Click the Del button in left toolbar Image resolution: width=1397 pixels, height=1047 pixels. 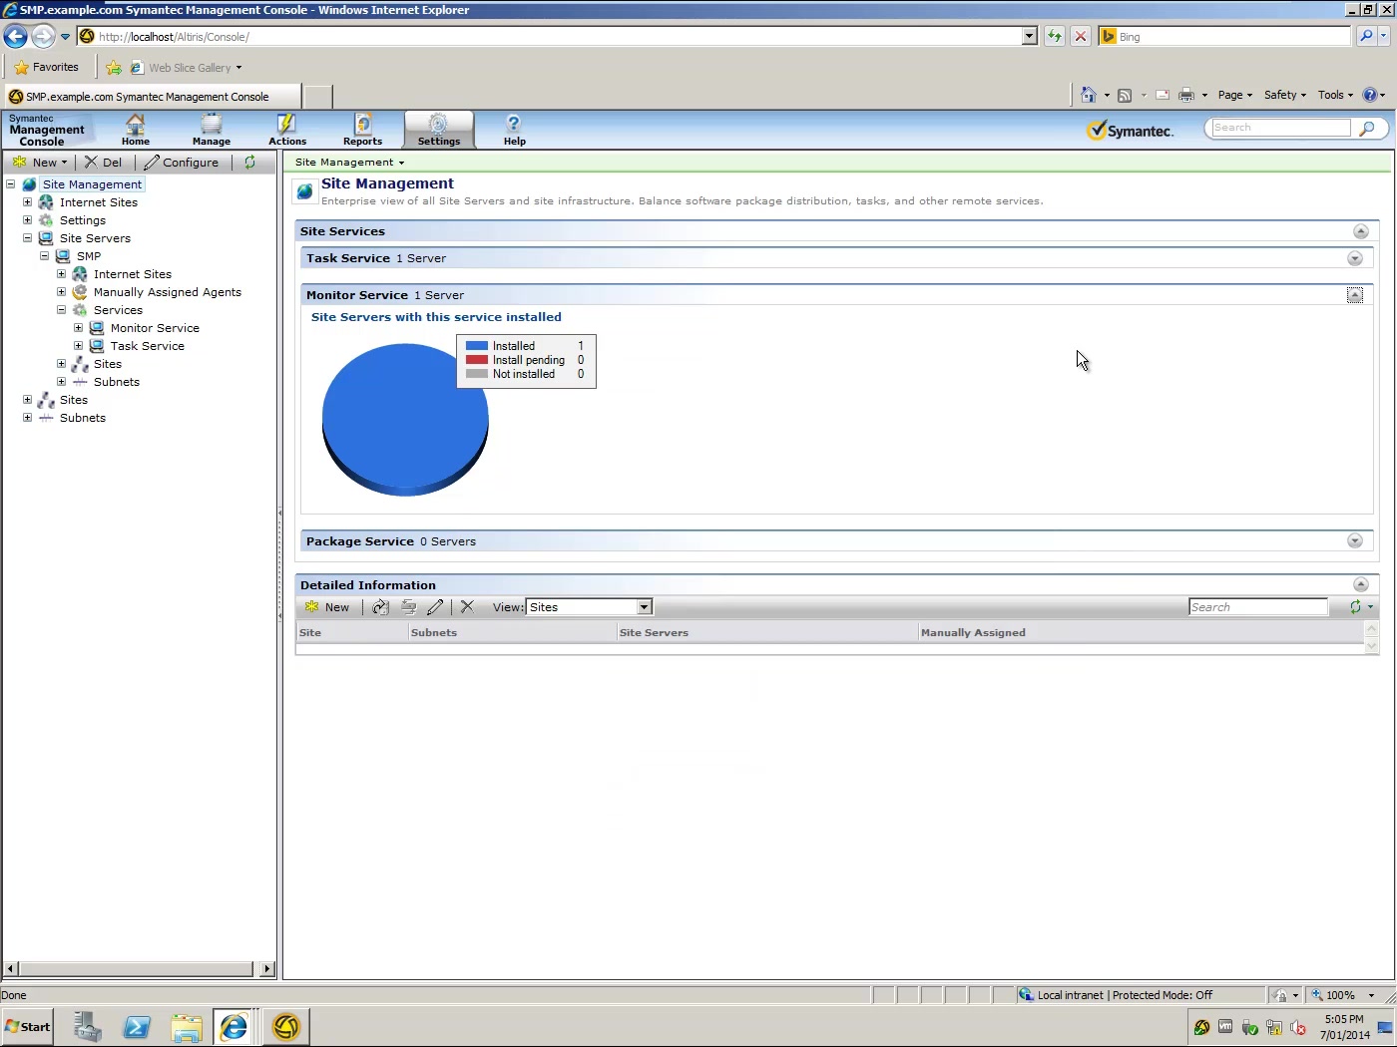[x=104, y=162]
